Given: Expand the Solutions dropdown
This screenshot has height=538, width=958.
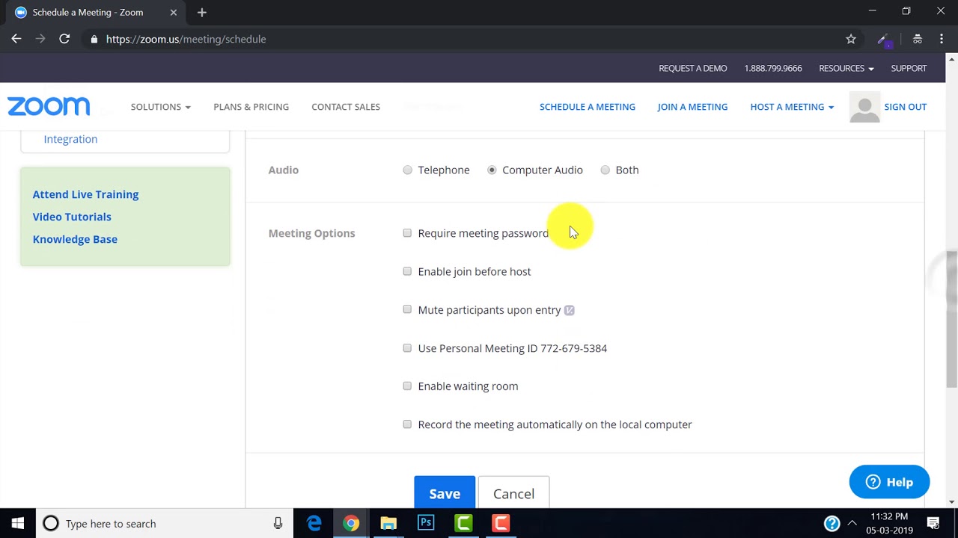Looking at the screenshot, I should click(160, 107).
